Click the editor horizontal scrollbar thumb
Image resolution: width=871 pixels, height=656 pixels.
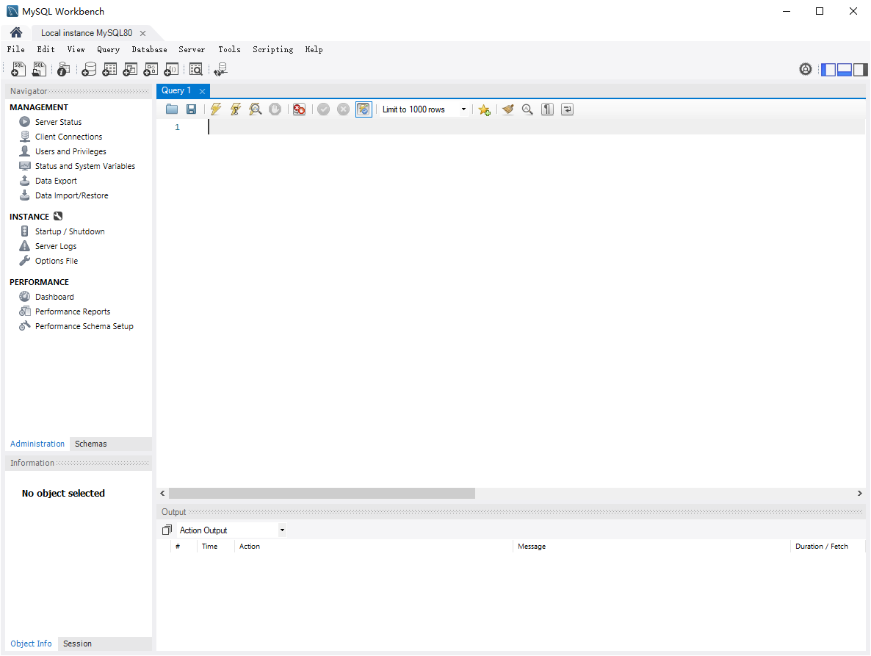coord(322,493)
